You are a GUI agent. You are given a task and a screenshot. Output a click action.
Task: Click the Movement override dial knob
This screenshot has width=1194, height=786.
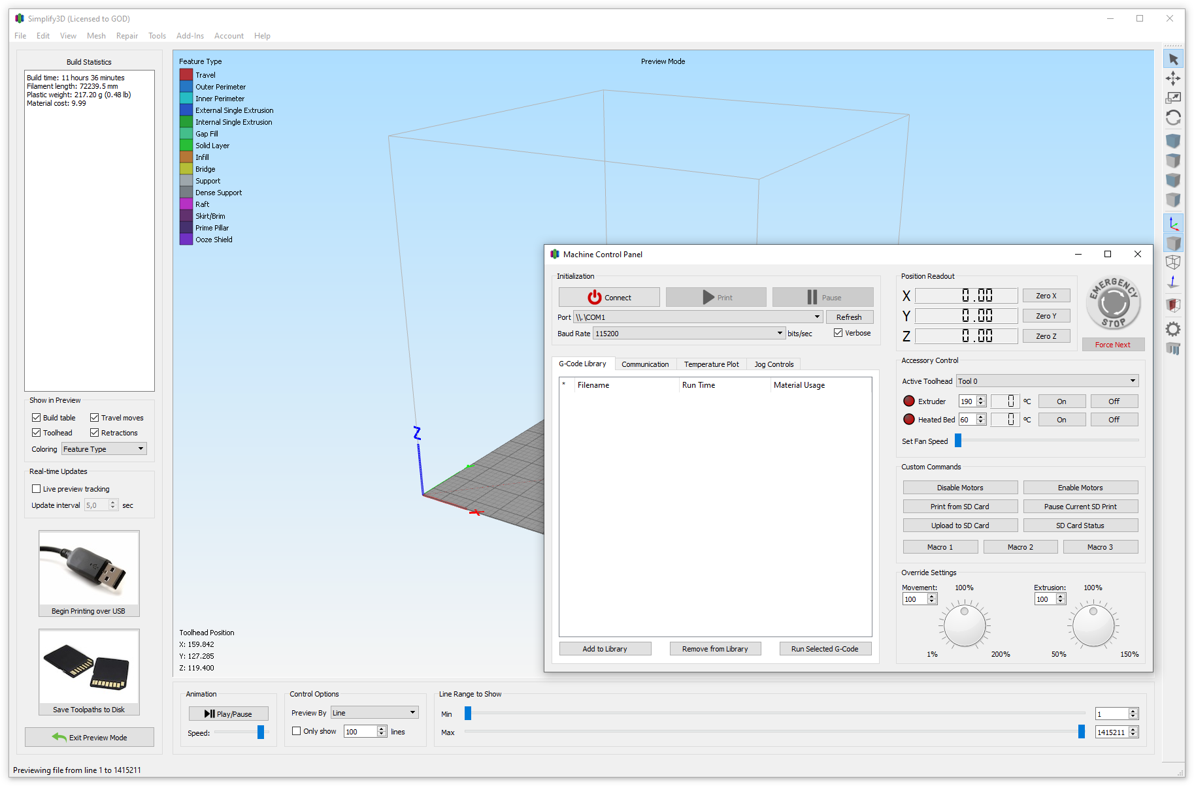pos(965,625)
